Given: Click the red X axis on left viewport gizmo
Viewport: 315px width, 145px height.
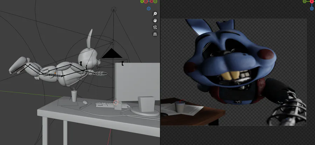Looking at the screenshot, I should click(152, 1).
